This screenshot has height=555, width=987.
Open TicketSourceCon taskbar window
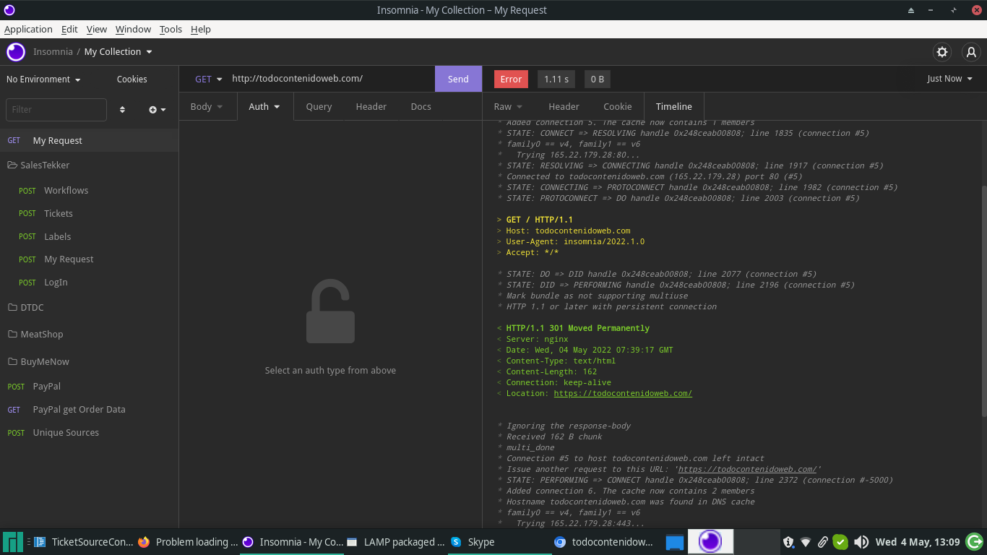click(84, 542)
